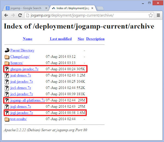Click the file icon beside jogamp-all-platforms.7z
The width and height of the screenshot is (164, 142).
7,100
